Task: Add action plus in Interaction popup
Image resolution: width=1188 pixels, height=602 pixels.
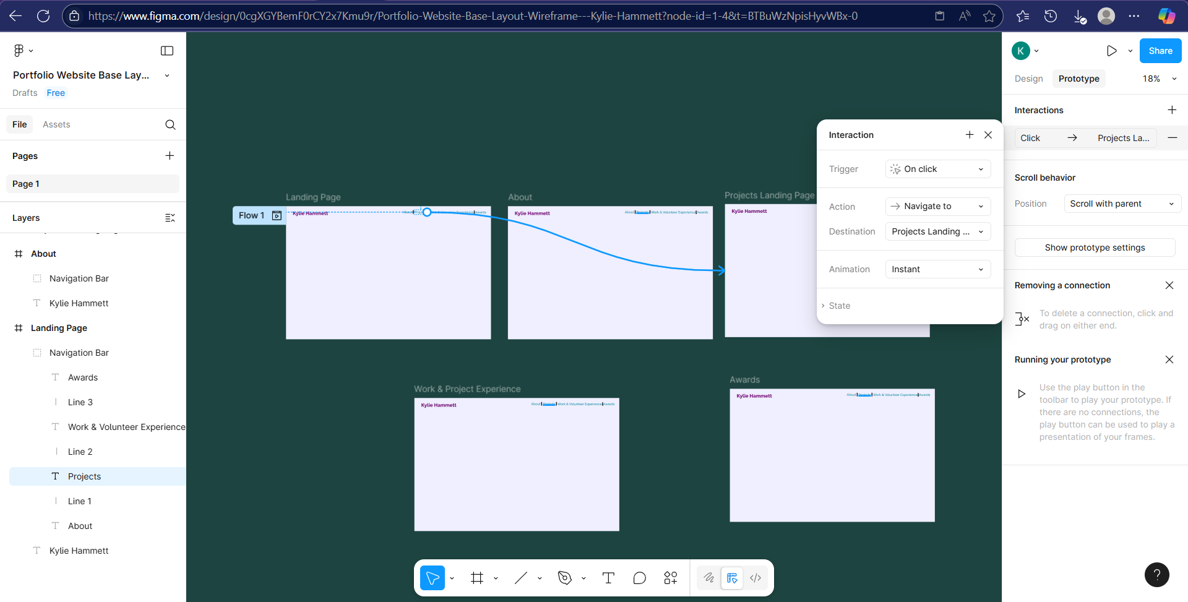Action: point(970,134)
